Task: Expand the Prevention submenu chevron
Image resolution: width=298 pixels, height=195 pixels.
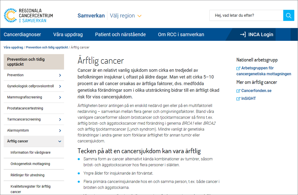Action: click(60, 75)
